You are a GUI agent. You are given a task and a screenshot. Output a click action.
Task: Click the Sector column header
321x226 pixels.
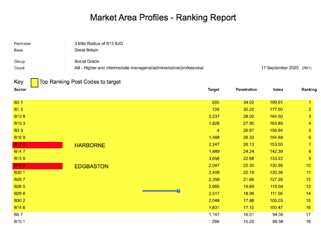(x=20, y=90)
